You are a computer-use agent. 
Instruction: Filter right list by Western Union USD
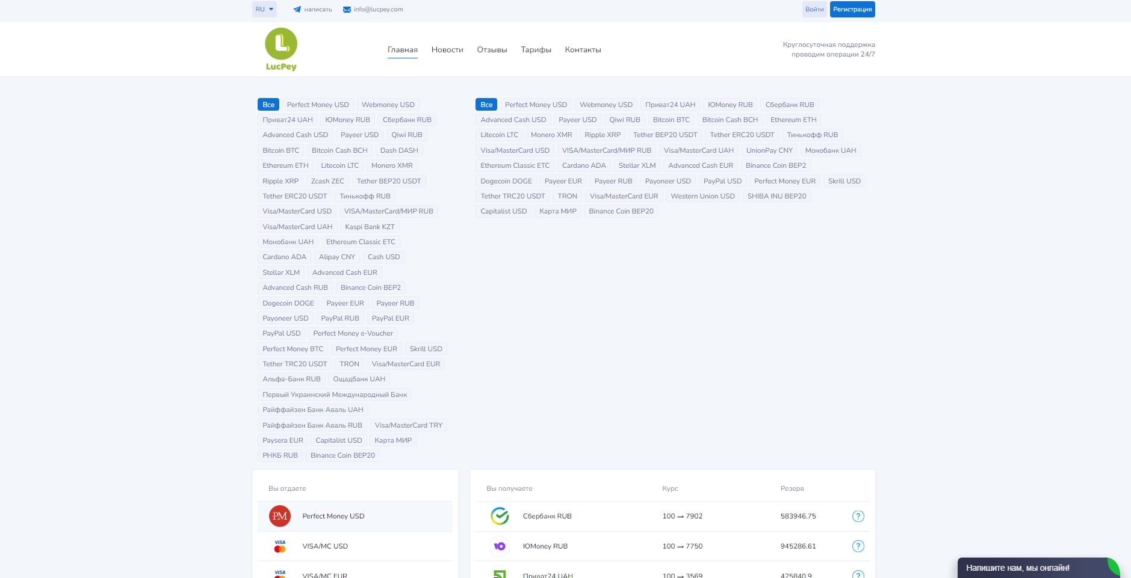pos(702,196)
